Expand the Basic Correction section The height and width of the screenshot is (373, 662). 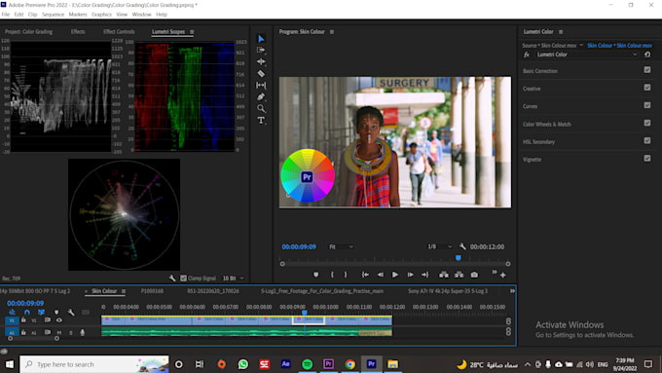540,71
